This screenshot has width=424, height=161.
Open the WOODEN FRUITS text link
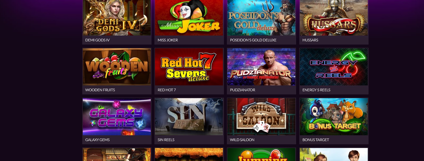[x=100, y=90]
